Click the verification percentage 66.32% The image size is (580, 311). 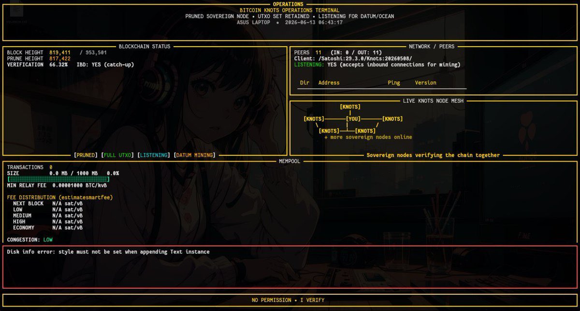pos(58,64)
